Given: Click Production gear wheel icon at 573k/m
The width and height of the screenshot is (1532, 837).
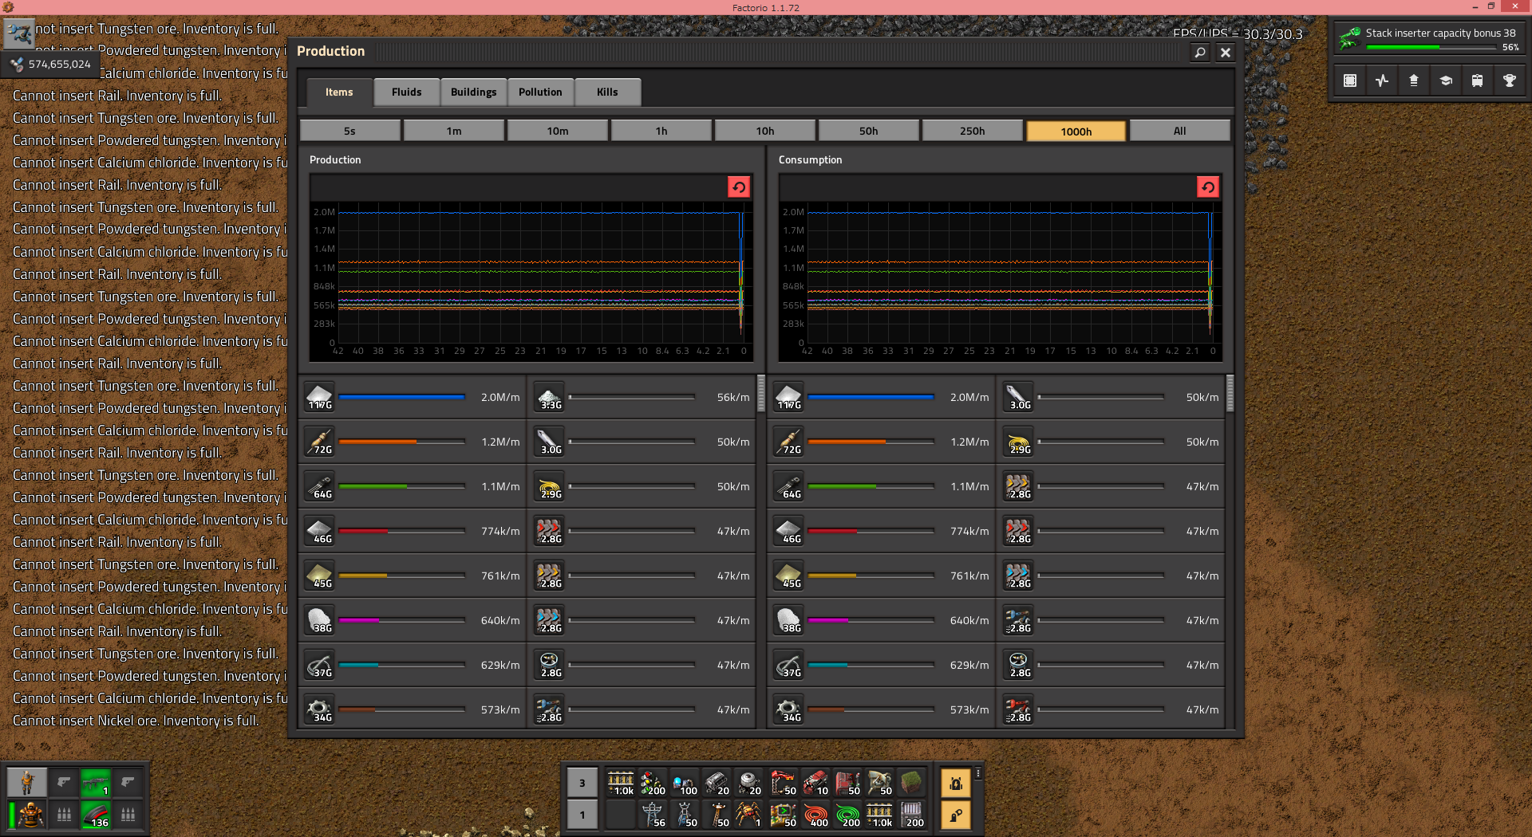Looking at the screenshot, I should pyautogui.click(x=319, y=709).
